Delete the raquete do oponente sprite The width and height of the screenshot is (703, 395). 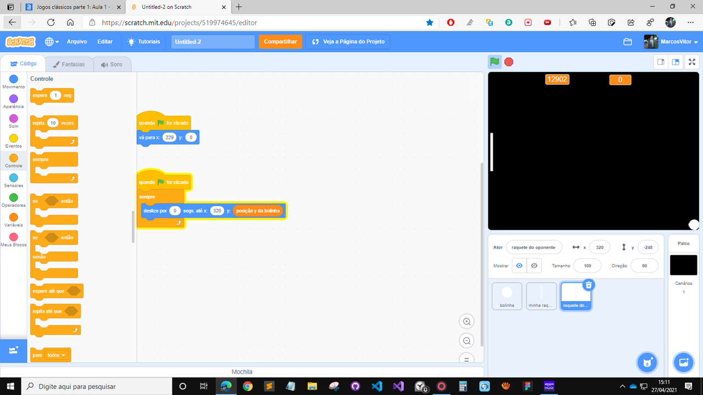(588, 285)
